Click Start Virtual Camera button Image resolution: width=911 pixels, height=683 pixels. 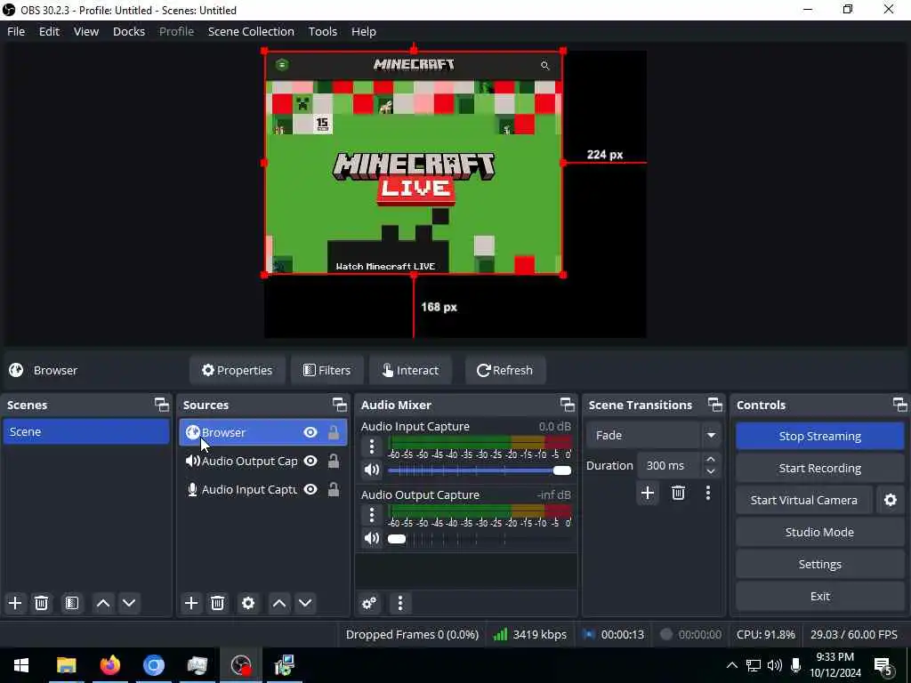pos(804,500)
